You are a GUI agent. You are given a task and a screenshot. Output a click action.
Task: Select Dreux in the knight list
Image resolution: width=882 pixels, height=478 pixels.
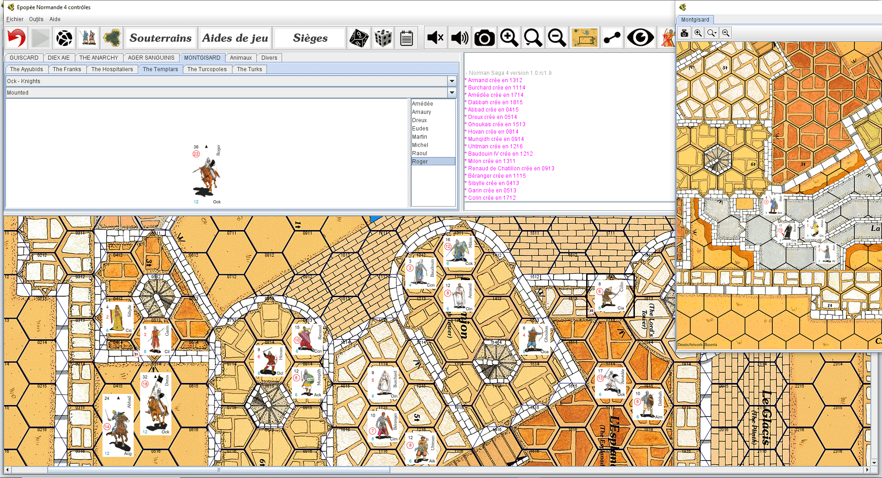click(x=433, y=120)
